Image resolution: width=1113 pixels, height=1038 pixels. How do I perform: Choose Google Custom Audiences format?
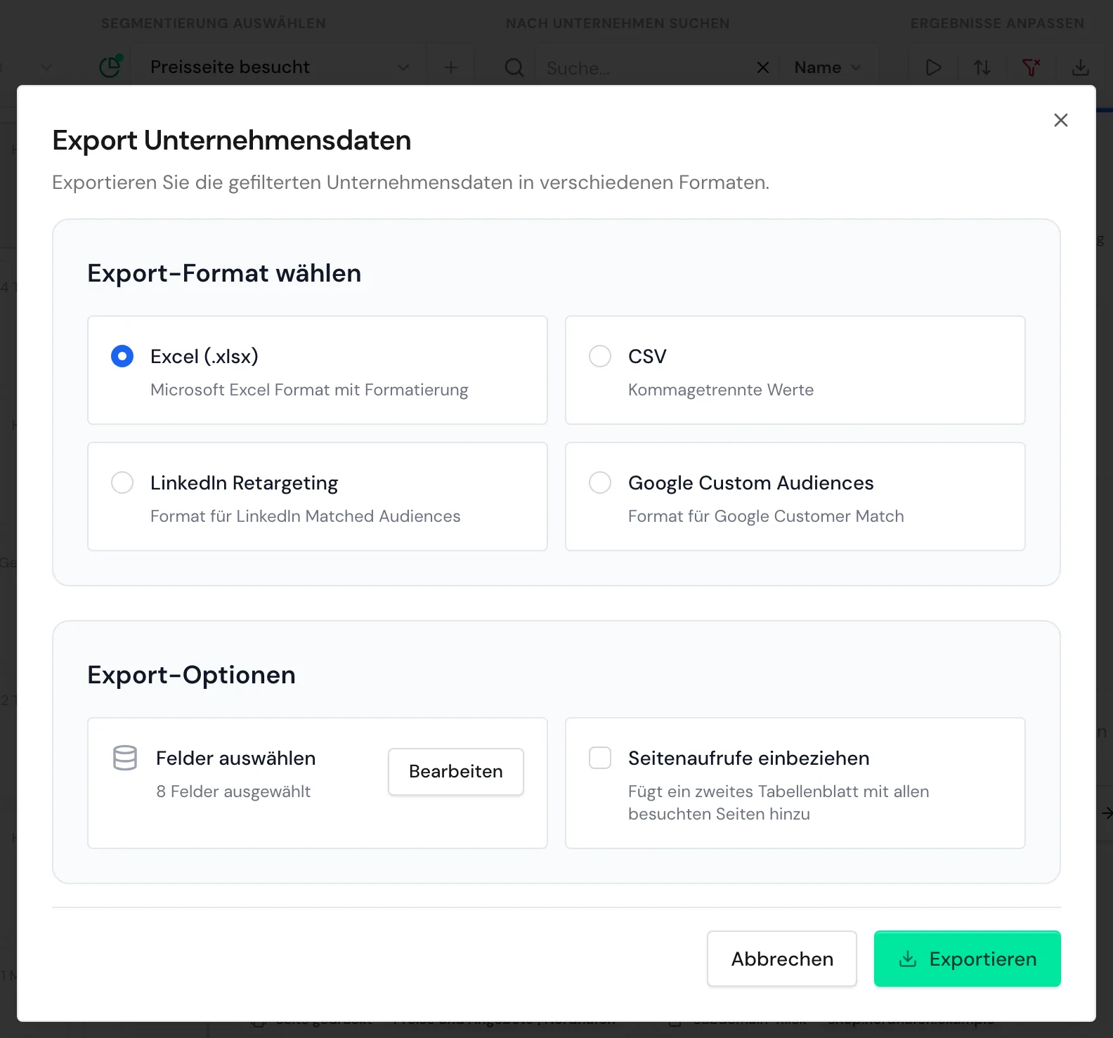point(600,482)
